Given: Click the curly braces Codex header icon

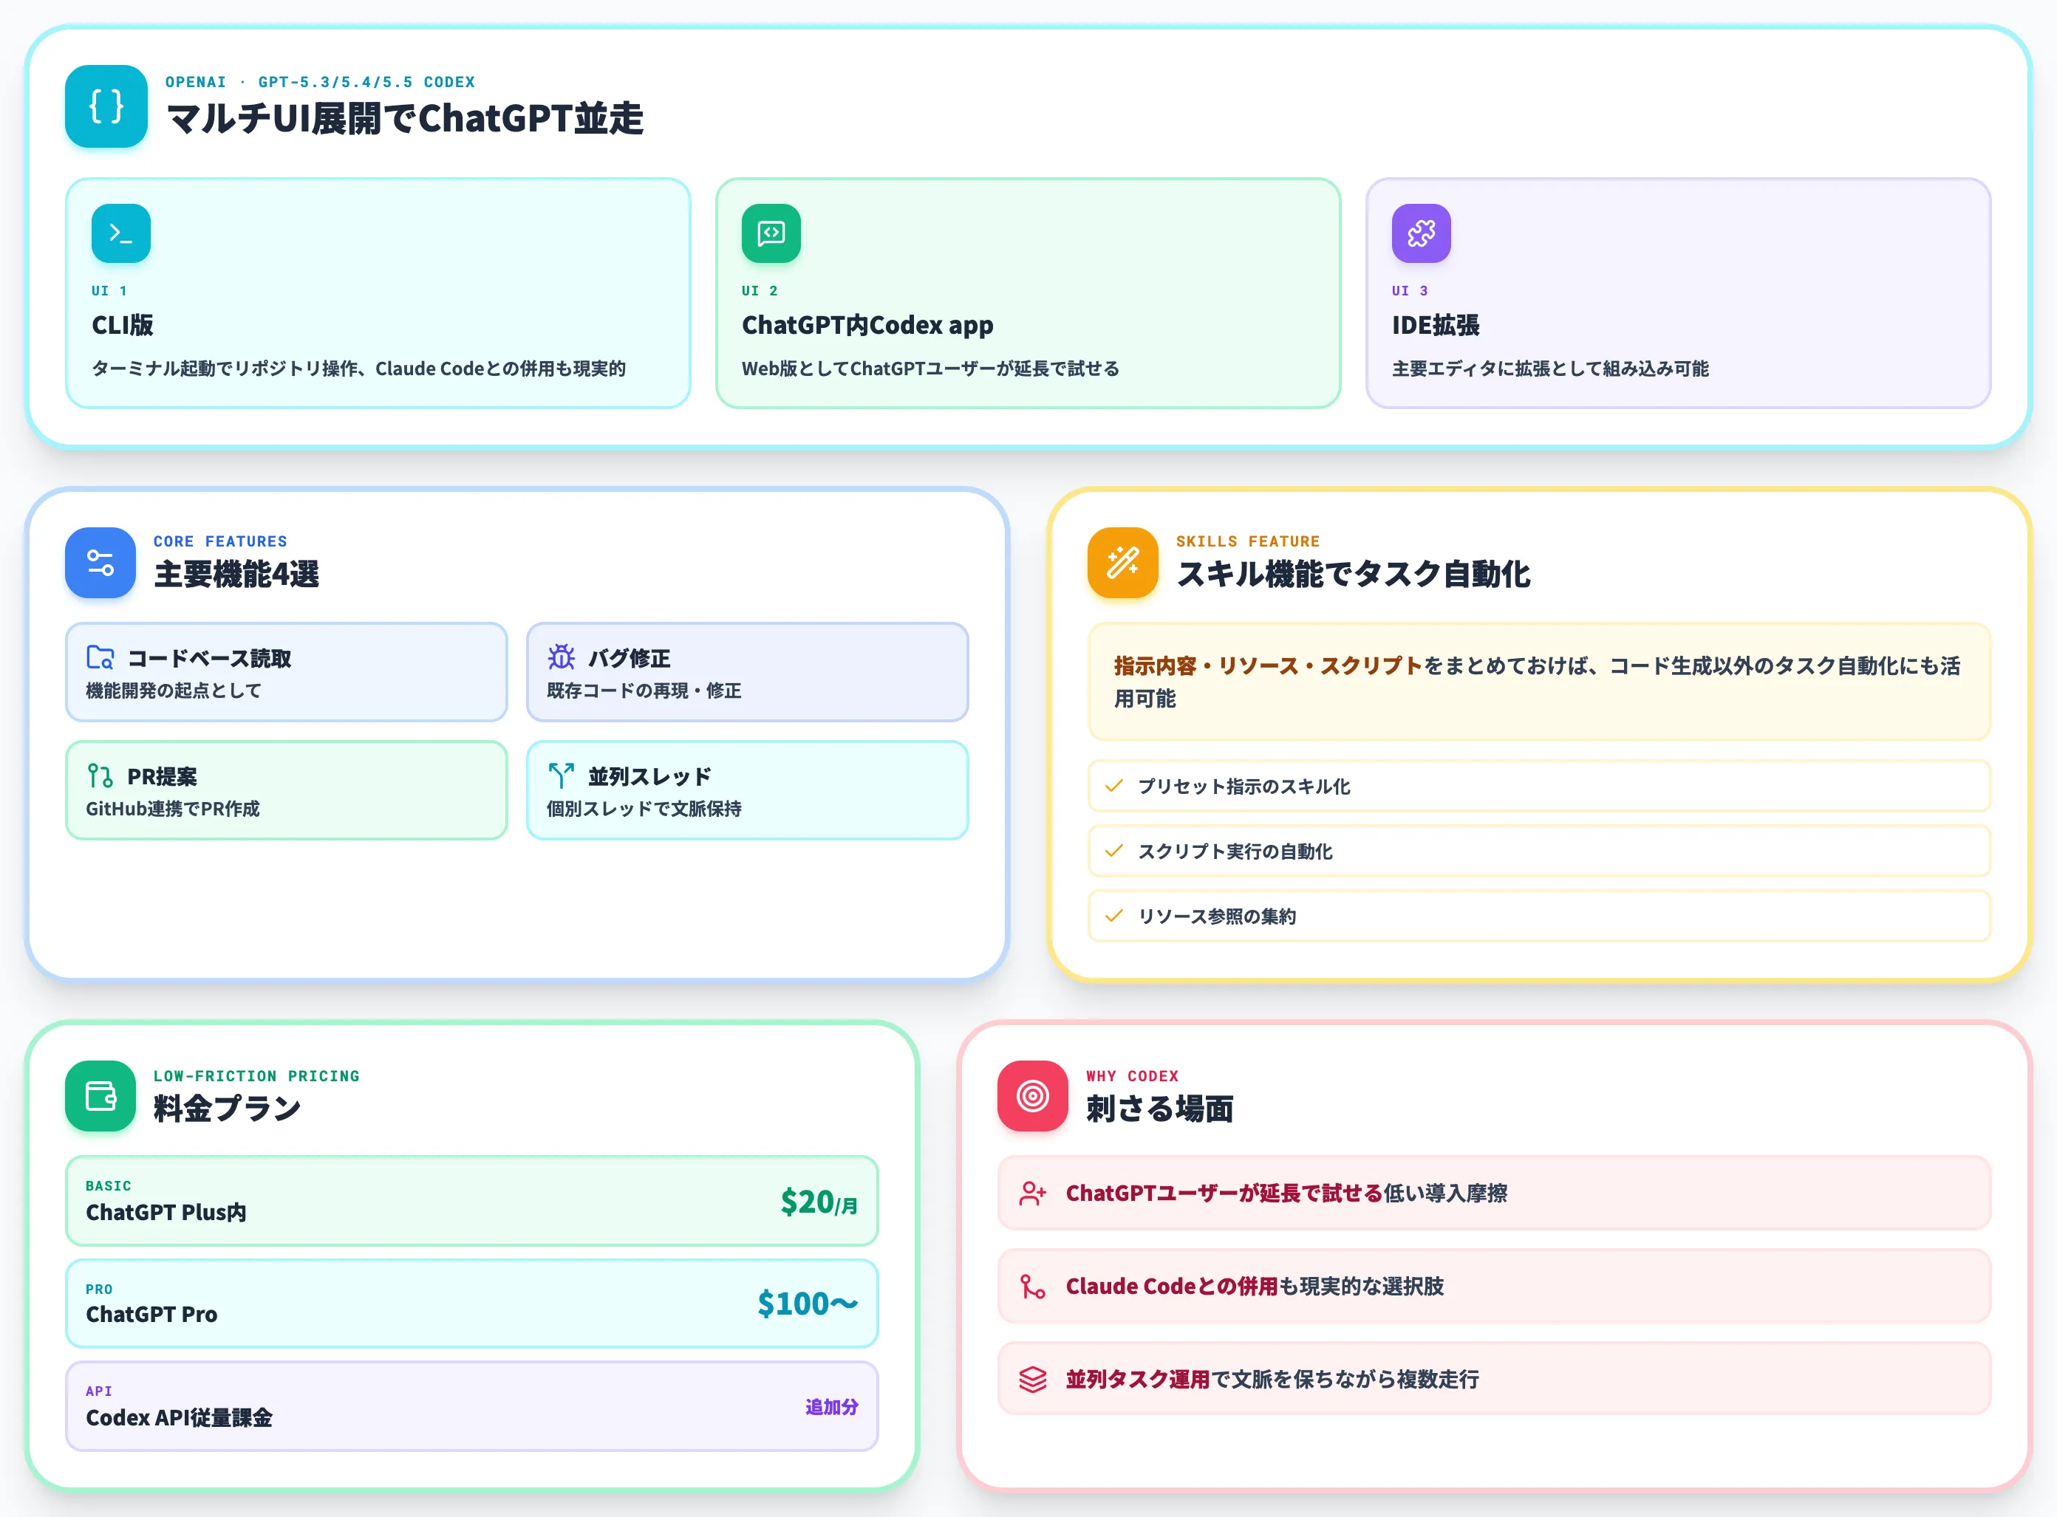Looking at the screenshot, I should 106,106.
